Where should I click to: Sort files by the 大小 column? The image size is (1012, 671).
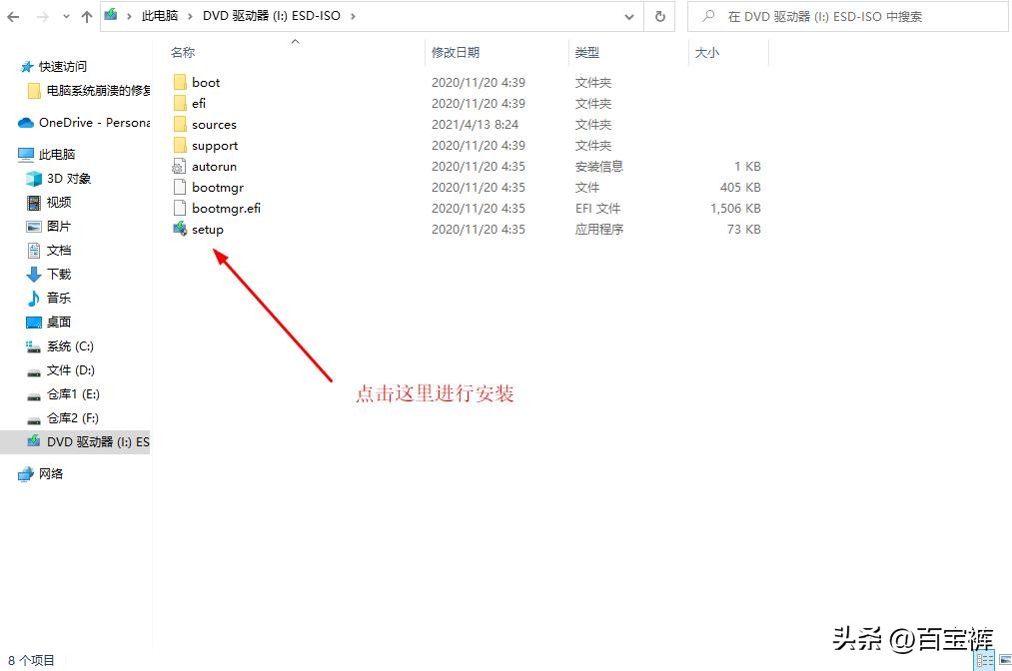[x=706, y=52]
